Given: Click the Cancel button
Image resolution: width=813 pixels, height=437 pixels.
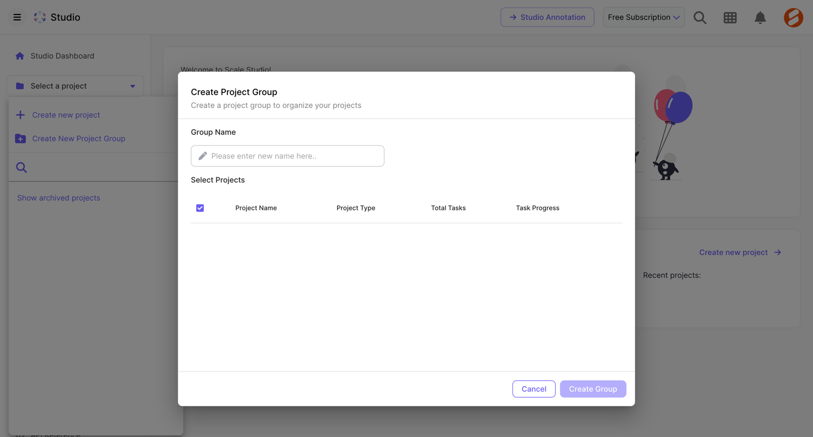Looking at the screenshot, I should (533, 389).
